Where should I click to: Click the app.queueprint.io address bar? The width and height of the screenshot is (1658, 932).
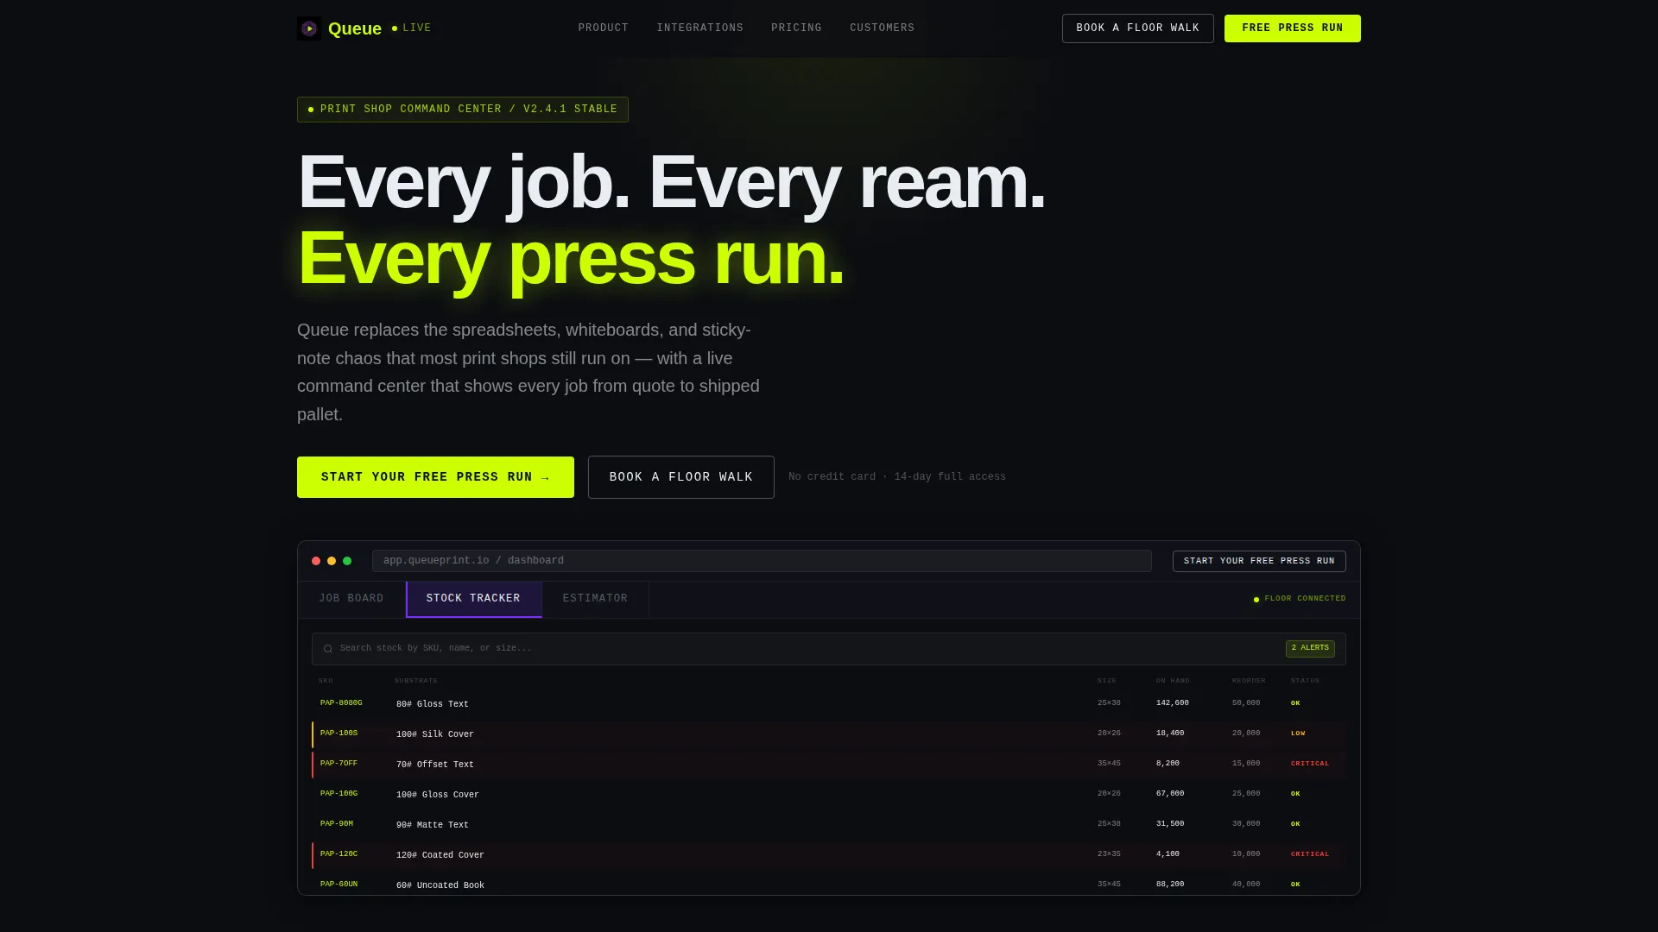coord(762,561)
